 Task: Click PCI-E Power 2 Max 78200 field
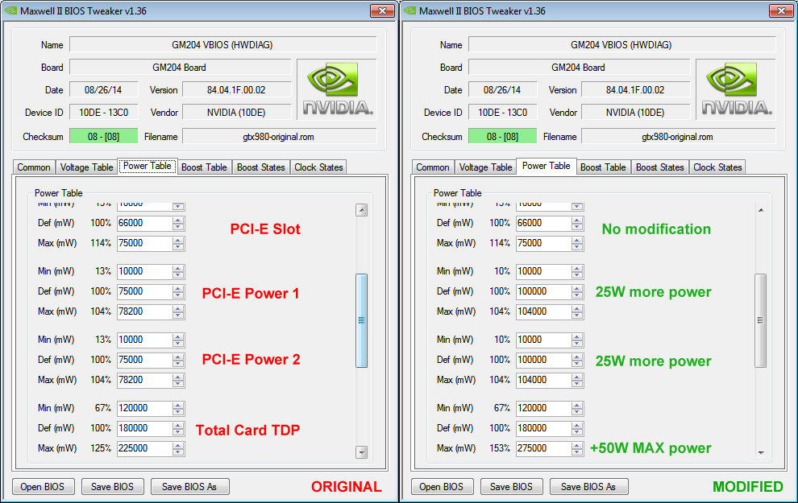(144, 380)
